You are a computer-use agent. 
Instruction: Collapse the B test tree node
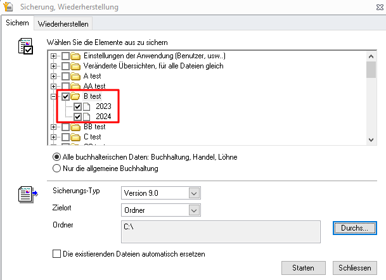[54, 96]
